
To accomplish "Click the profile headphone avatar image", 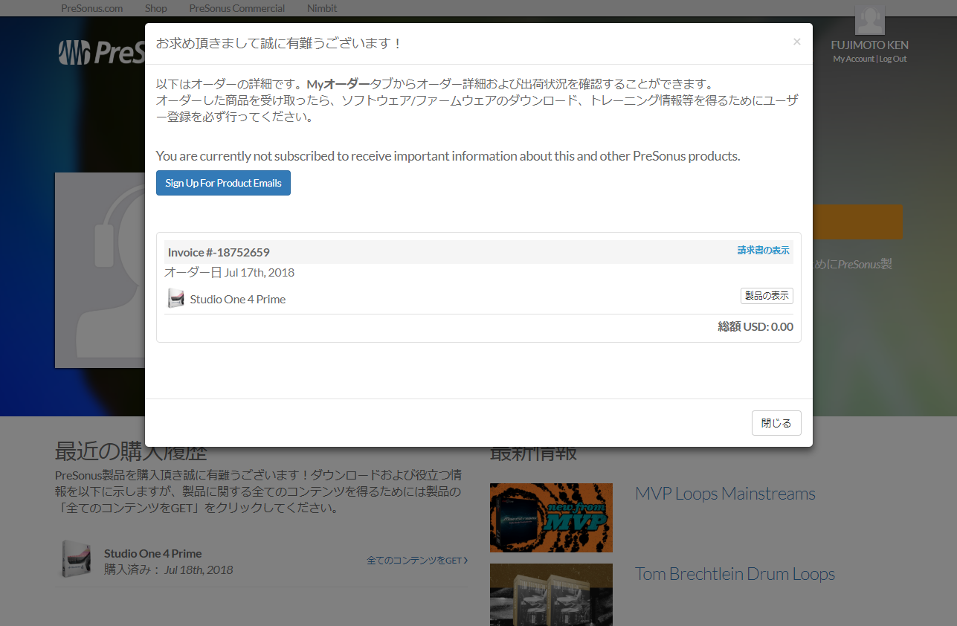I will (x=100, y=271).
